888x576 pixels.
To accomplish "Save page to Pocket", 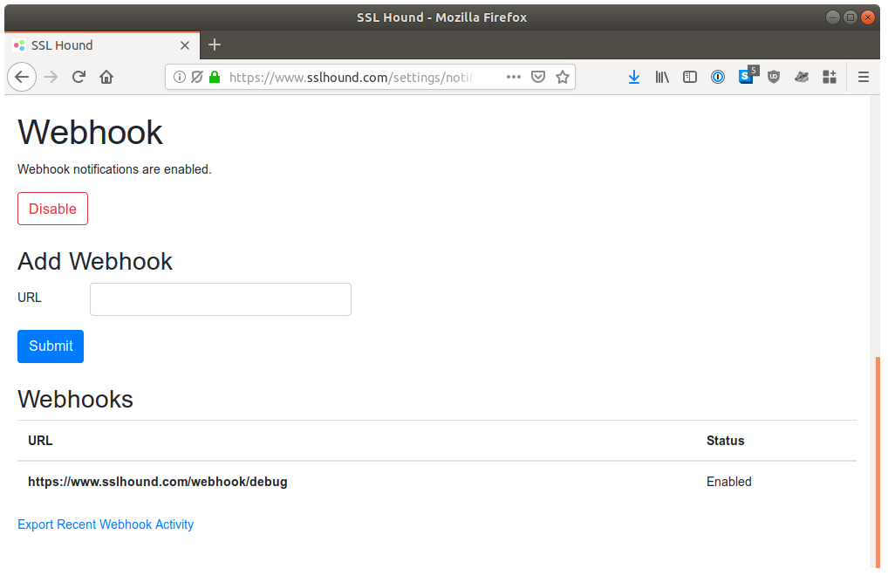I will click(538, 77).
